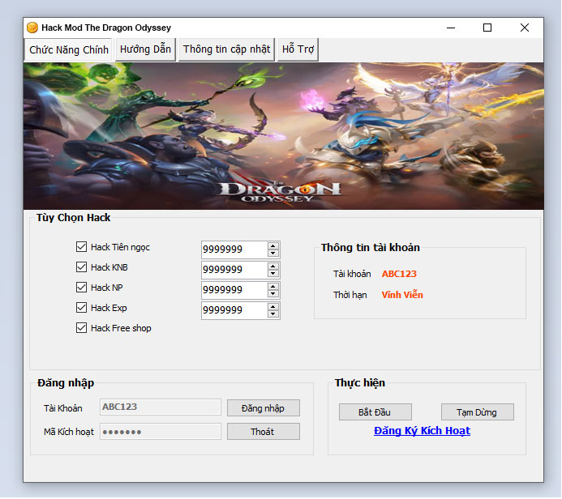This screenshot has height=499, width=562.
Task: Open the Hướng Dẫn tab
Action: click(145, 49)
